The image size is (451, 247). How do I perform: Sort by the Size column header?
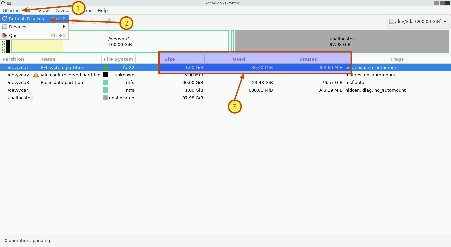170,59
